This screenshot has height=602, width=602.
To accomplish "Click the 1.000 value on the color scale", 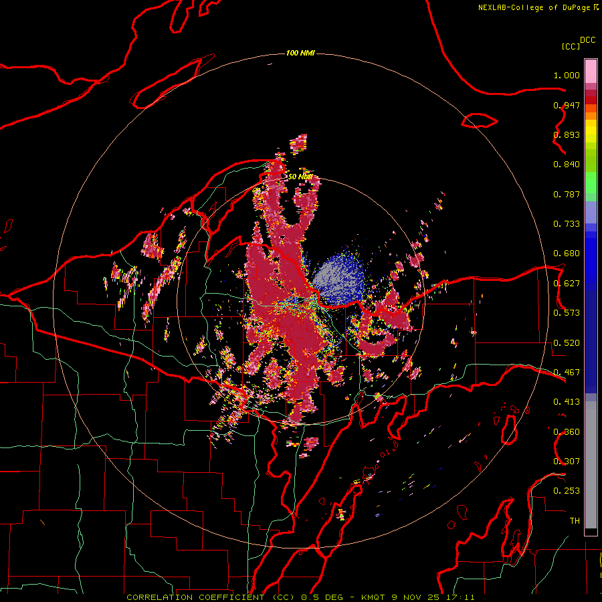I will tap(567, 75).
